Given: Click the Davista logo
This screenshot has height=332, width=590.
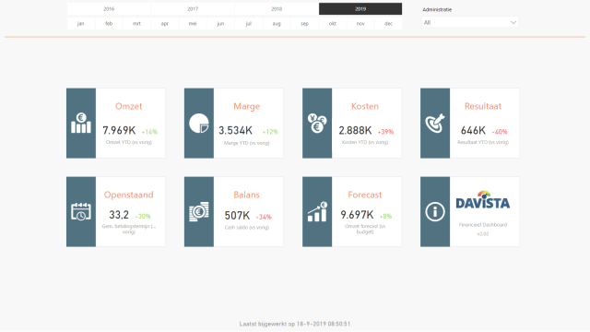Looking at the screenshot, I should click(483, 200).
